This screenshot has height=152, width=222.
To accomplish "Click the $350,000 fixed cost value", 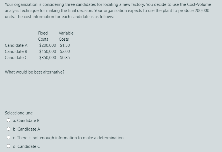I will 47,58.
